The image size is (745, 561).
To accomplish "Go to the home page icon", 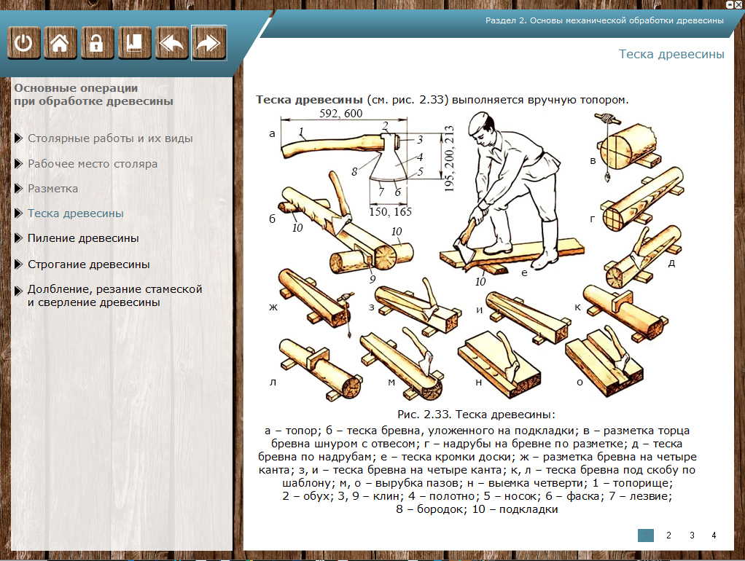I will point(61,43).
